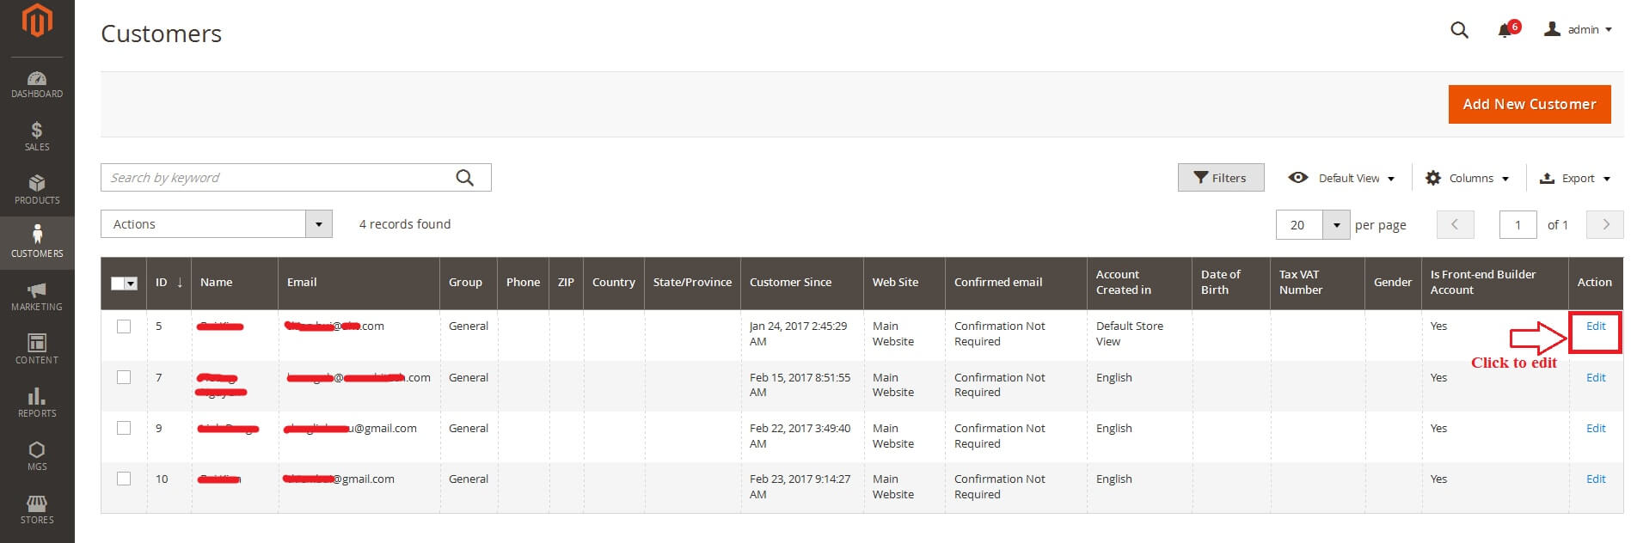Open Stores section in sidebar

[37, 510]
